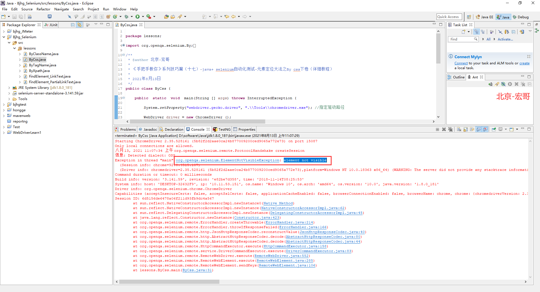
Task: Click the Quick Access input field
Action: coord(449,17)
